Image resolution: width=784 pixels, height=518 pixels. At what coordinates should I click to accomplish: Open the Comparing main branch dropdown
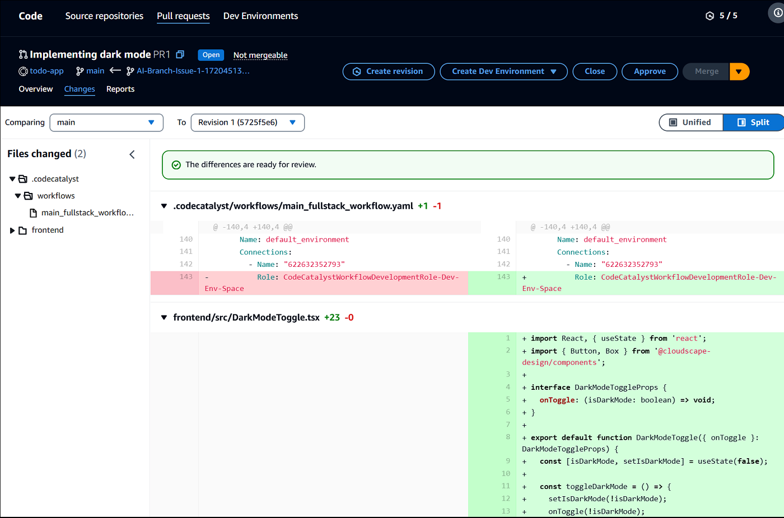pyautogui.click(x=106, y=123)
